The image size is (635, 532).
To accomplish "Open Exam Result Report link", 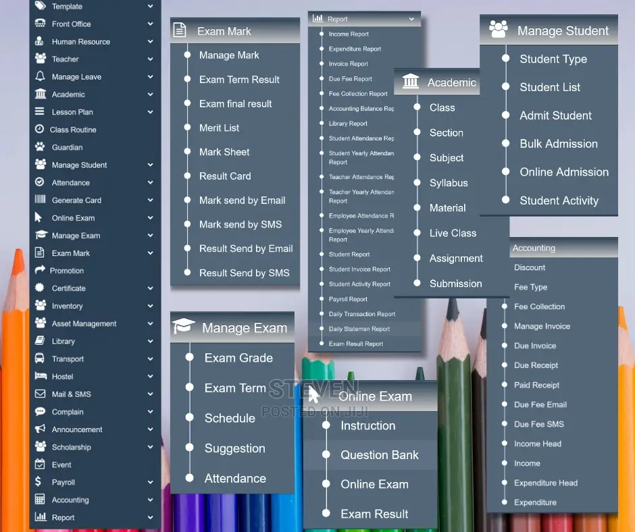I will [x=355, y=344].
